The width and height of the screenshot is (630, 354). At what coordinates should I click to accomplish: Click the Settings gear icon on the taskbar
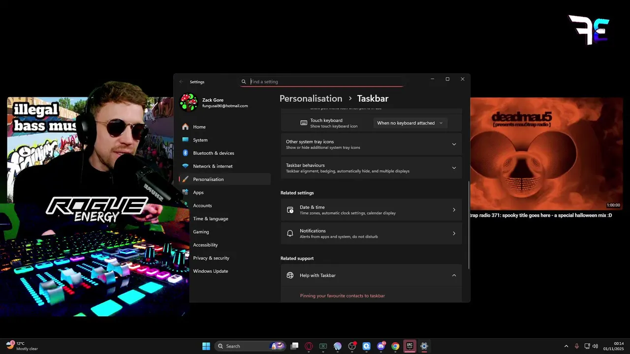coord(424,346)
